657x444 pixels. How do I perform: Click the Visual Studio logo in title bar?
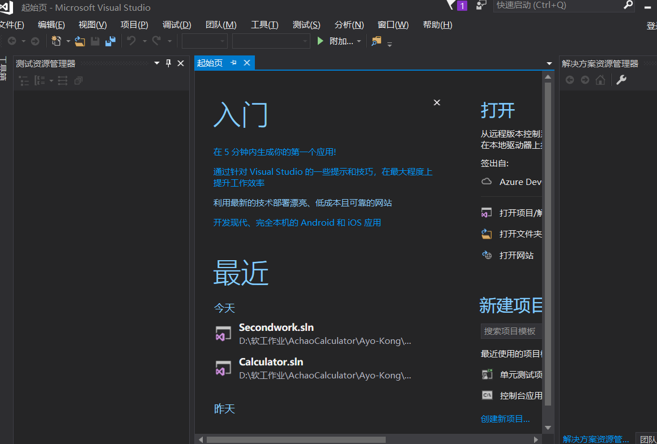pyautogui.click(x=7, y=7)
